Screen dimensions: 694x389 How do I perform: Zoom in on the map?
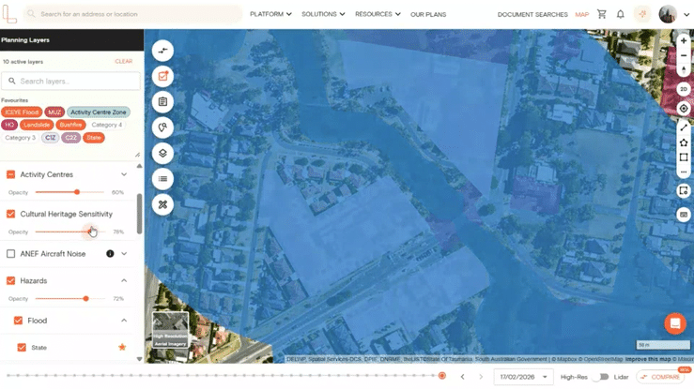pos(684,40)
